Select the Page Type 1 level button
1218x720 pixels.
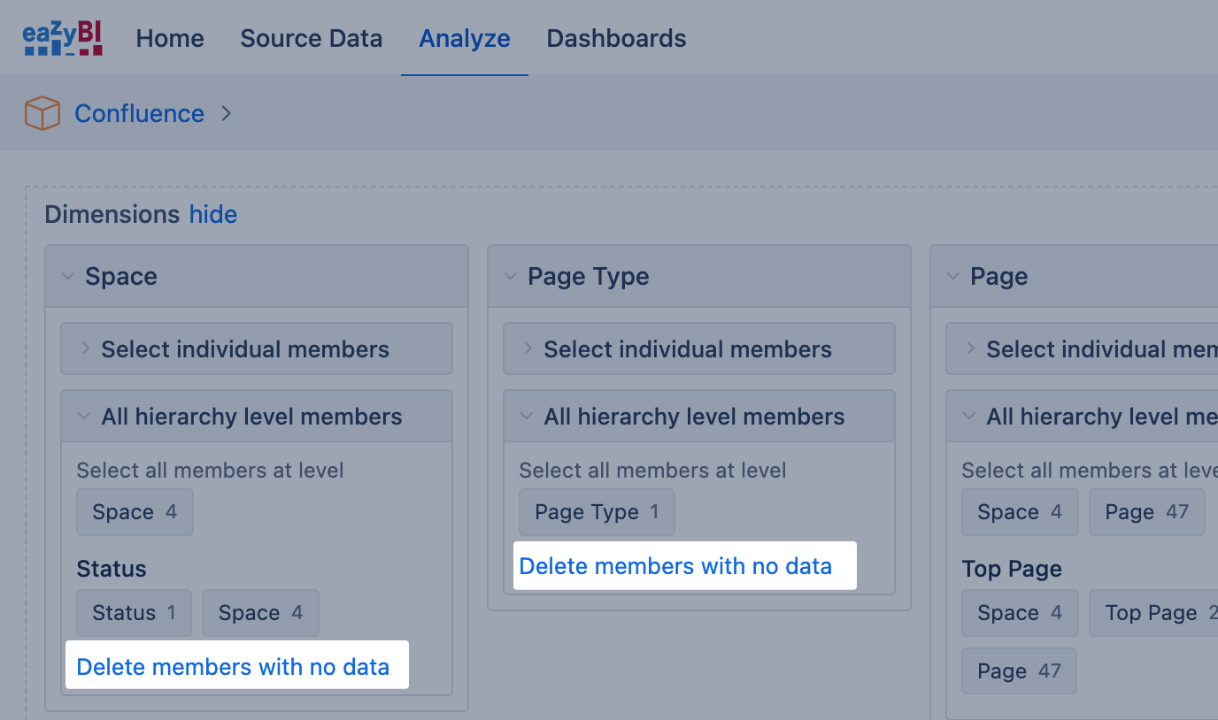pos(597,512)
